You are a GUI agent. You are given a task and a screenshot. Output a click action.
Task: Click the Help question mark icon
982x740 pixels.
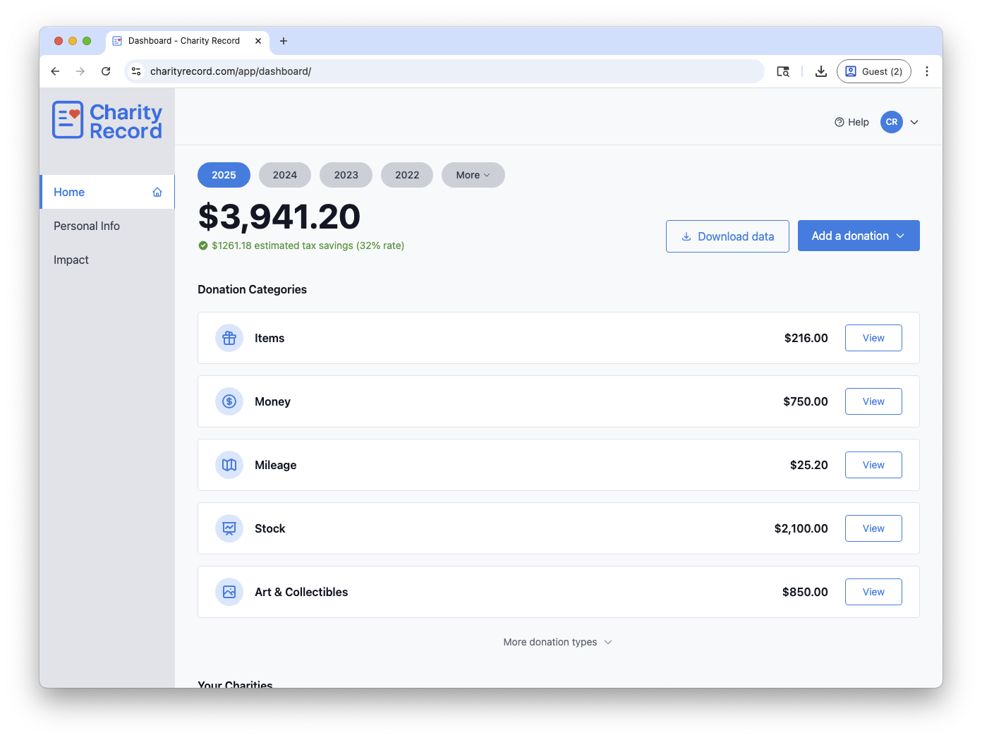point(839,122)
